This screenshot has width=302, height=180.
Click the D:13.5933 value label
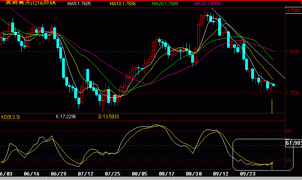[x=108, y=117]
